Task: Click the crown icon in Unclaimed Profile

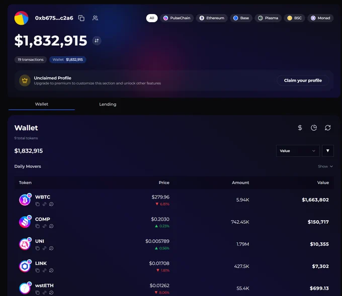Action: [25, 80]
